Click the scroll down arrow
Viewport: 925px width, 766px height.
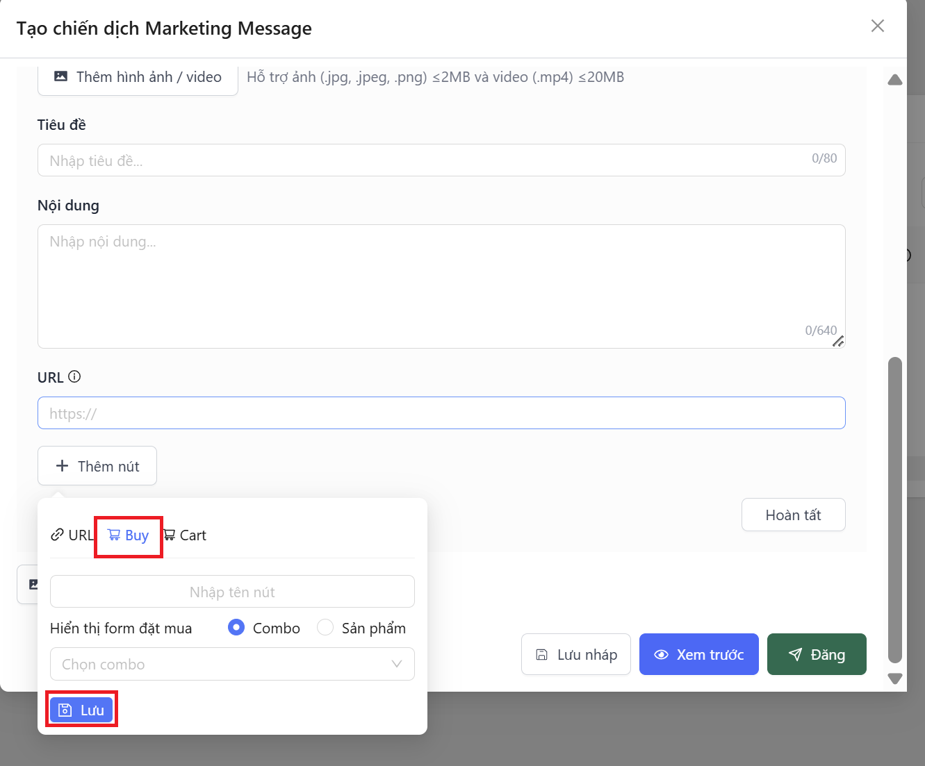pyautogui.click(x=895, y=678)
